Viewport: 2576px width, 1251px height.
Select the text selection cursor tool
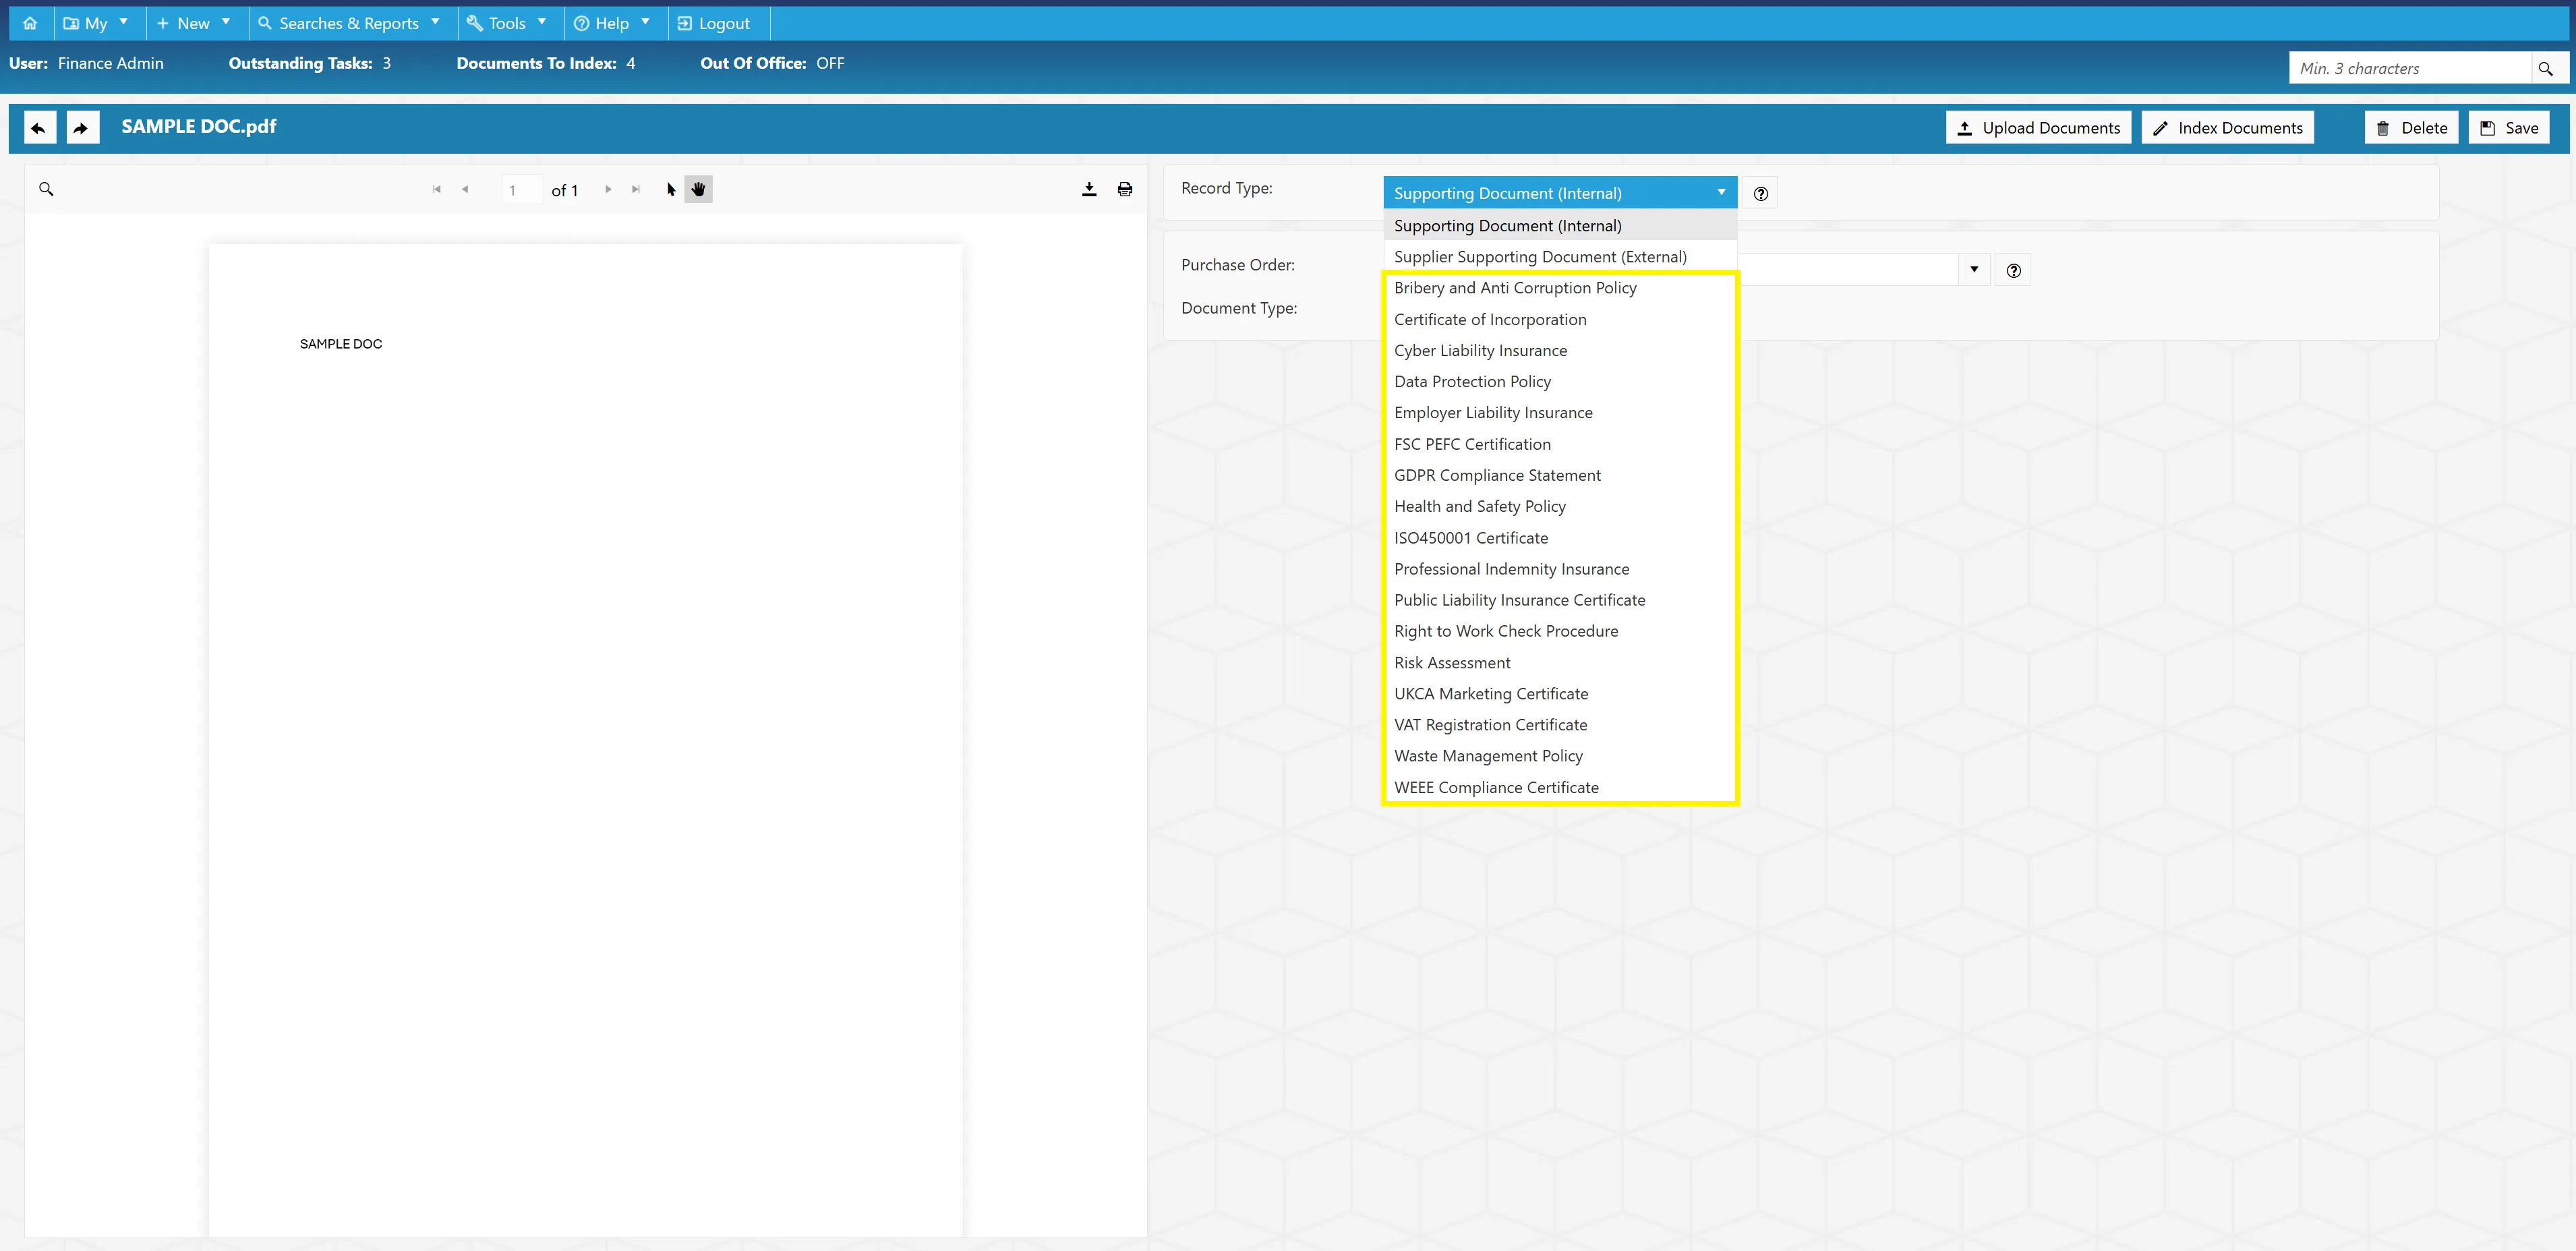(x=671, y=189)
